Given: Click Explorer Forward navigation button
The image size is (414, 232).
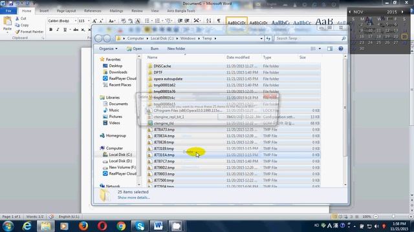Looking at the screenshot, I should 107,39.
